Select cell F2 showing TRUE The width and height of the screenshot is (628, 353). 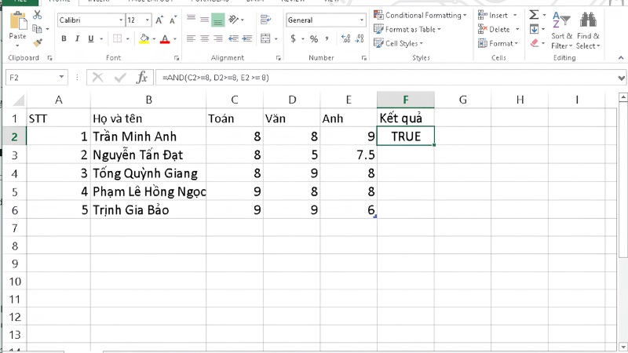coord(406,136)
